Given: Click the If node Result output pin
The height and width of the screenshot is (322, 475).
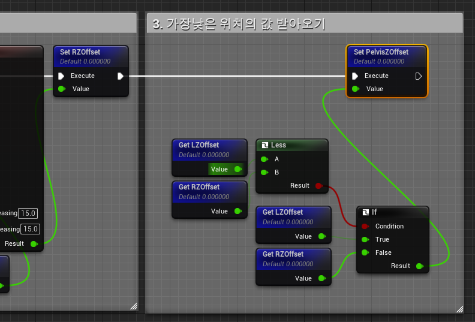Looking at the screenshot, I should tap(420, 266).
